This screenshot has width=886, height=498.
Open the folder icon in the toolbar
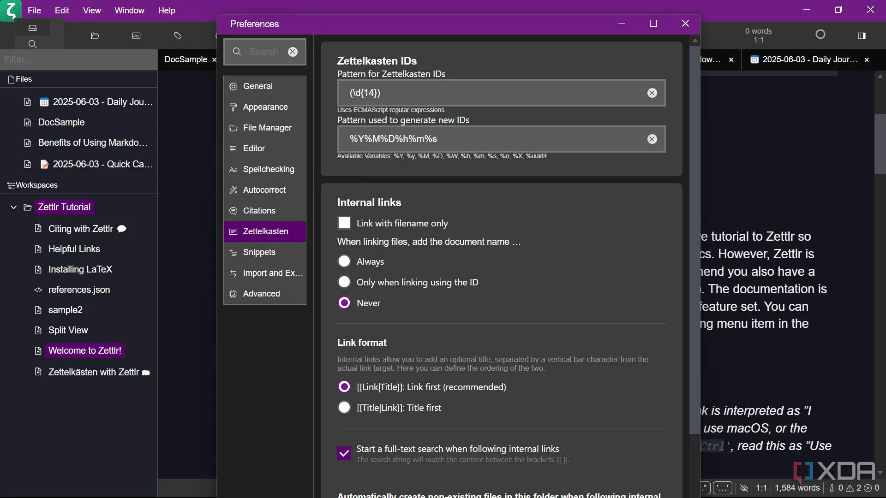pos(95,36)
